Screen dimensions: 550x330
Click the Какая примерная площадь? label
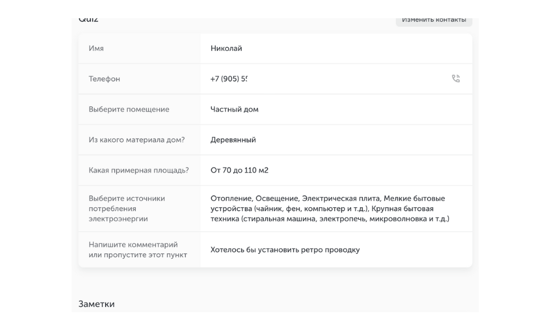(139, 170)
